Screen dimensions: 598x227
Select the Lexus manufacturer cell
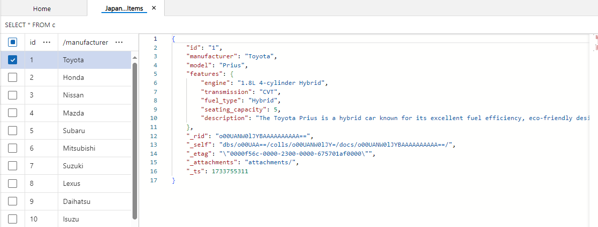(94, 183)
